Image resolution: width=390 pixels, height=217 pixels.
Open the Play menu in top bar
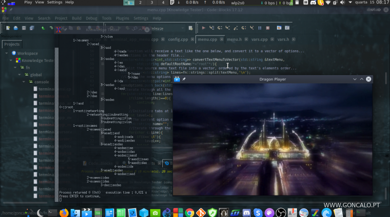[28, 2]
